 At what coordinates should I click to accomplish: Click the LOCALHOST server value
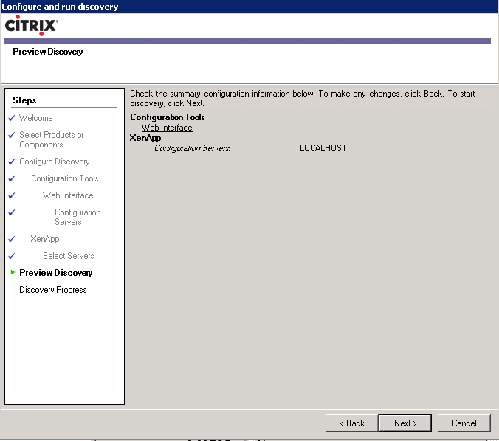tap(323, 148)
